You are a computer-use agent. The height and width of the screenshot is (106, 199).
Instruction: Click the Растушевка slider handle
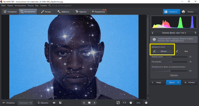pyautogui.click(x=171, y=62)
